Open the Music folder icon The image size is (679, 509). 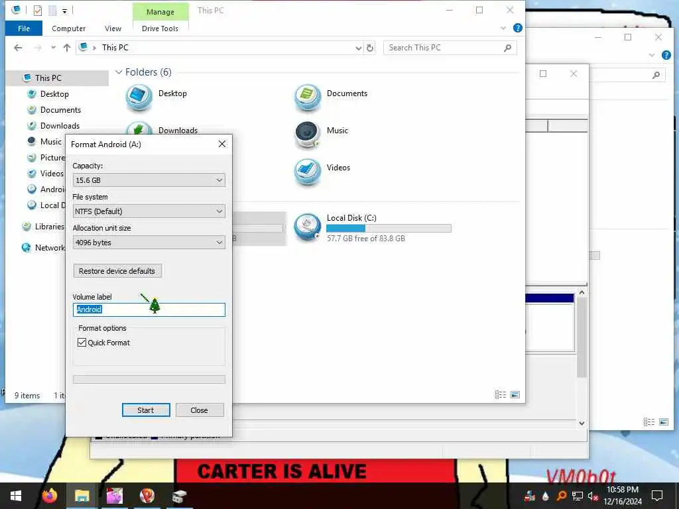(x=308, y=135)
